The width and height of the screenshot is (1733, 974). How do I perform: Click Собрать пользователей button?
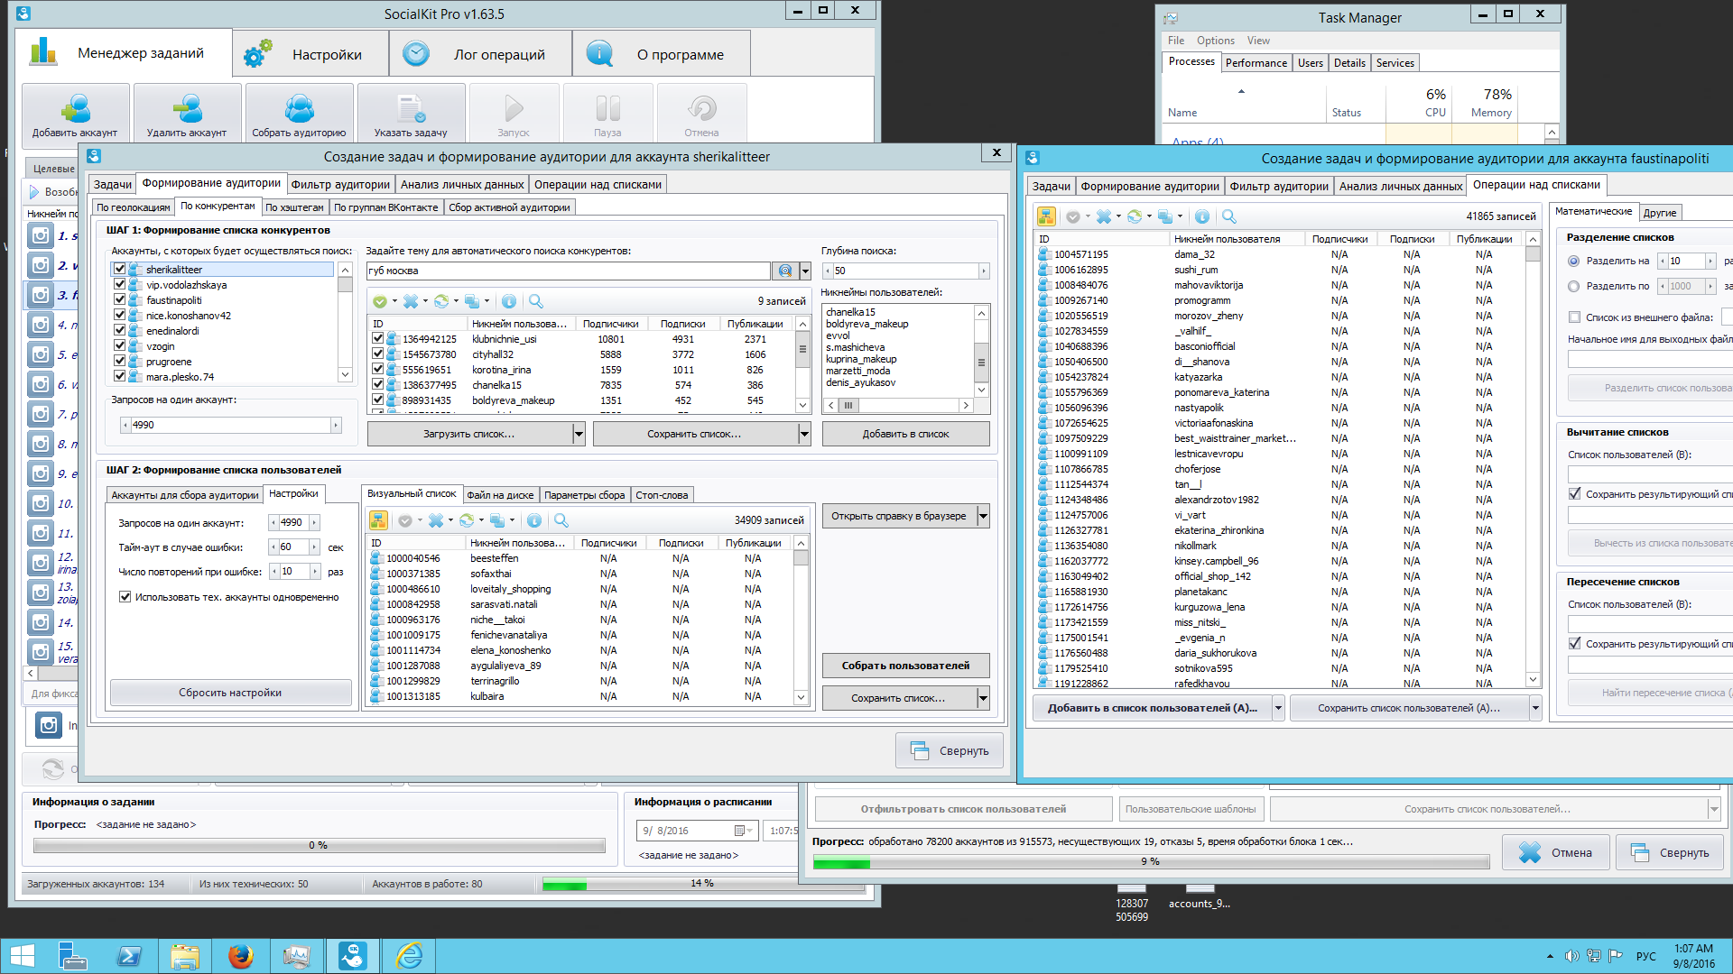[x=905, y=666]
